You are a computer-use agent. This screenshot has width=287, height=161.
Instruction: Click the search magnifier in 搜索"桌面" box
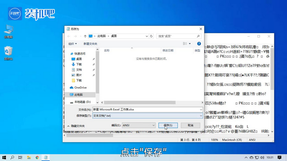click(x=198, y=36)
